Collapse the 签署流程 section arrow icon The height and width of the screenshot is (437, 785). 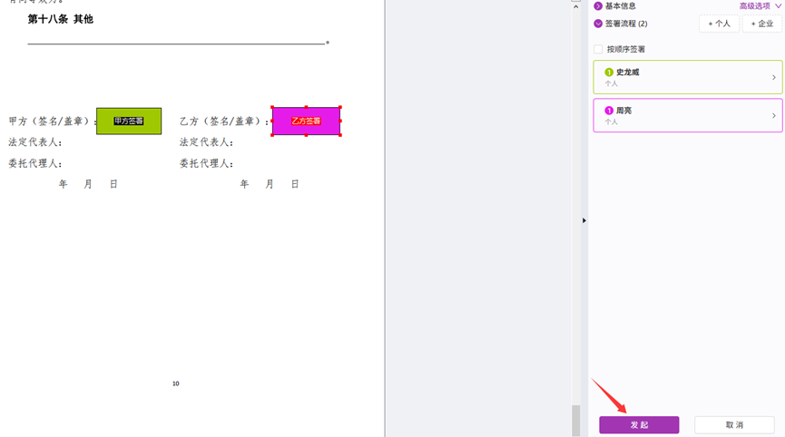[598, 24]
